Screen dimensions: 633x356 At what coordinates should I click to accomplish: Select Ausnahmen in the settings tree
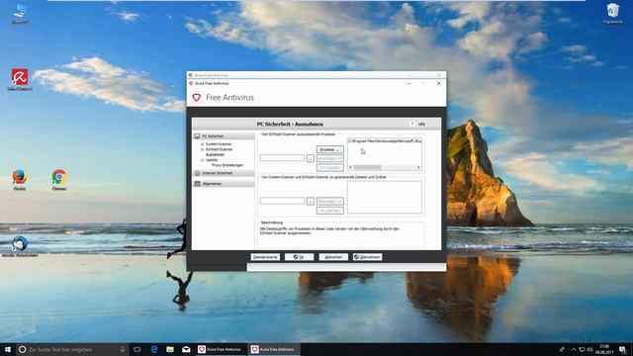[215, 154]
